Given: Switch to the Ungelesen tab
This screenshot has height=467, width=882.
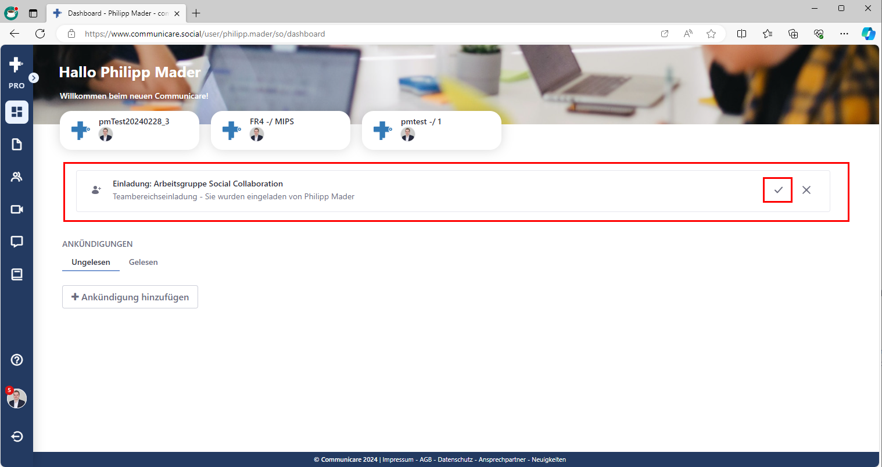Looking at the screenshot, I should tap(91, 263).
